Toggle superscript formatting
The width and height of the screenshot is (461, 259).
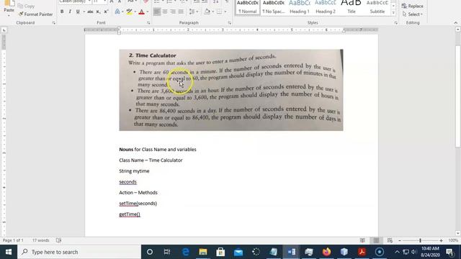pos(106,12)
